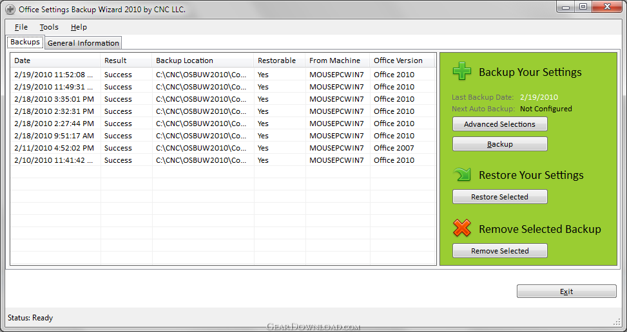
Task: Open the Help menu
Action: [x=79, y=27]
